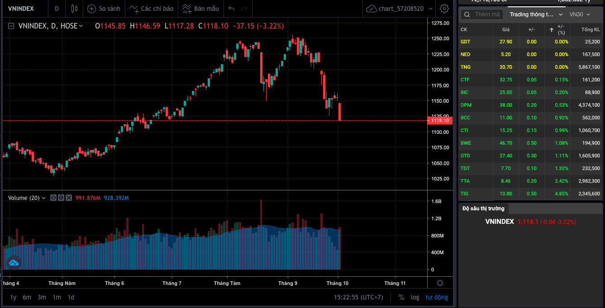
Task: Select the CTI row in watchlist
Action: point(531,130)
